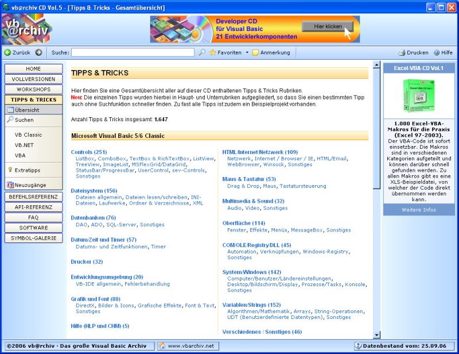Click the Drucken printer icon
Screen dimensions: 459x354
(x=402, y=52)
